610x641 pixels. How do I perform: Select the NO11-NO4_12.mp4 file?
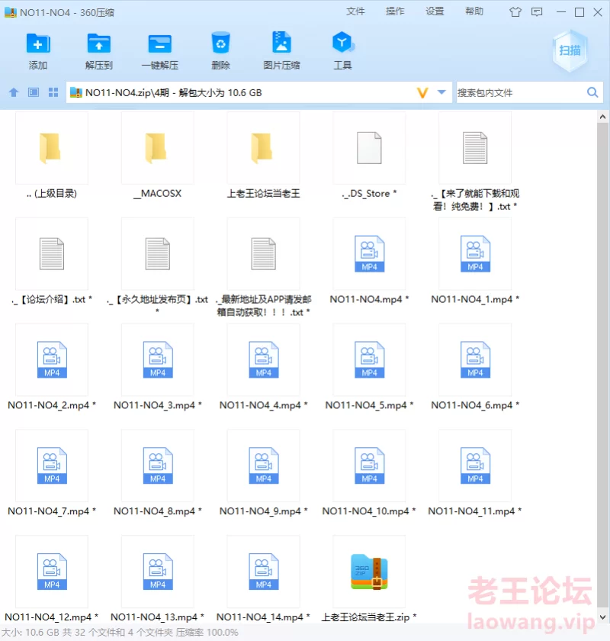[52, 578]
